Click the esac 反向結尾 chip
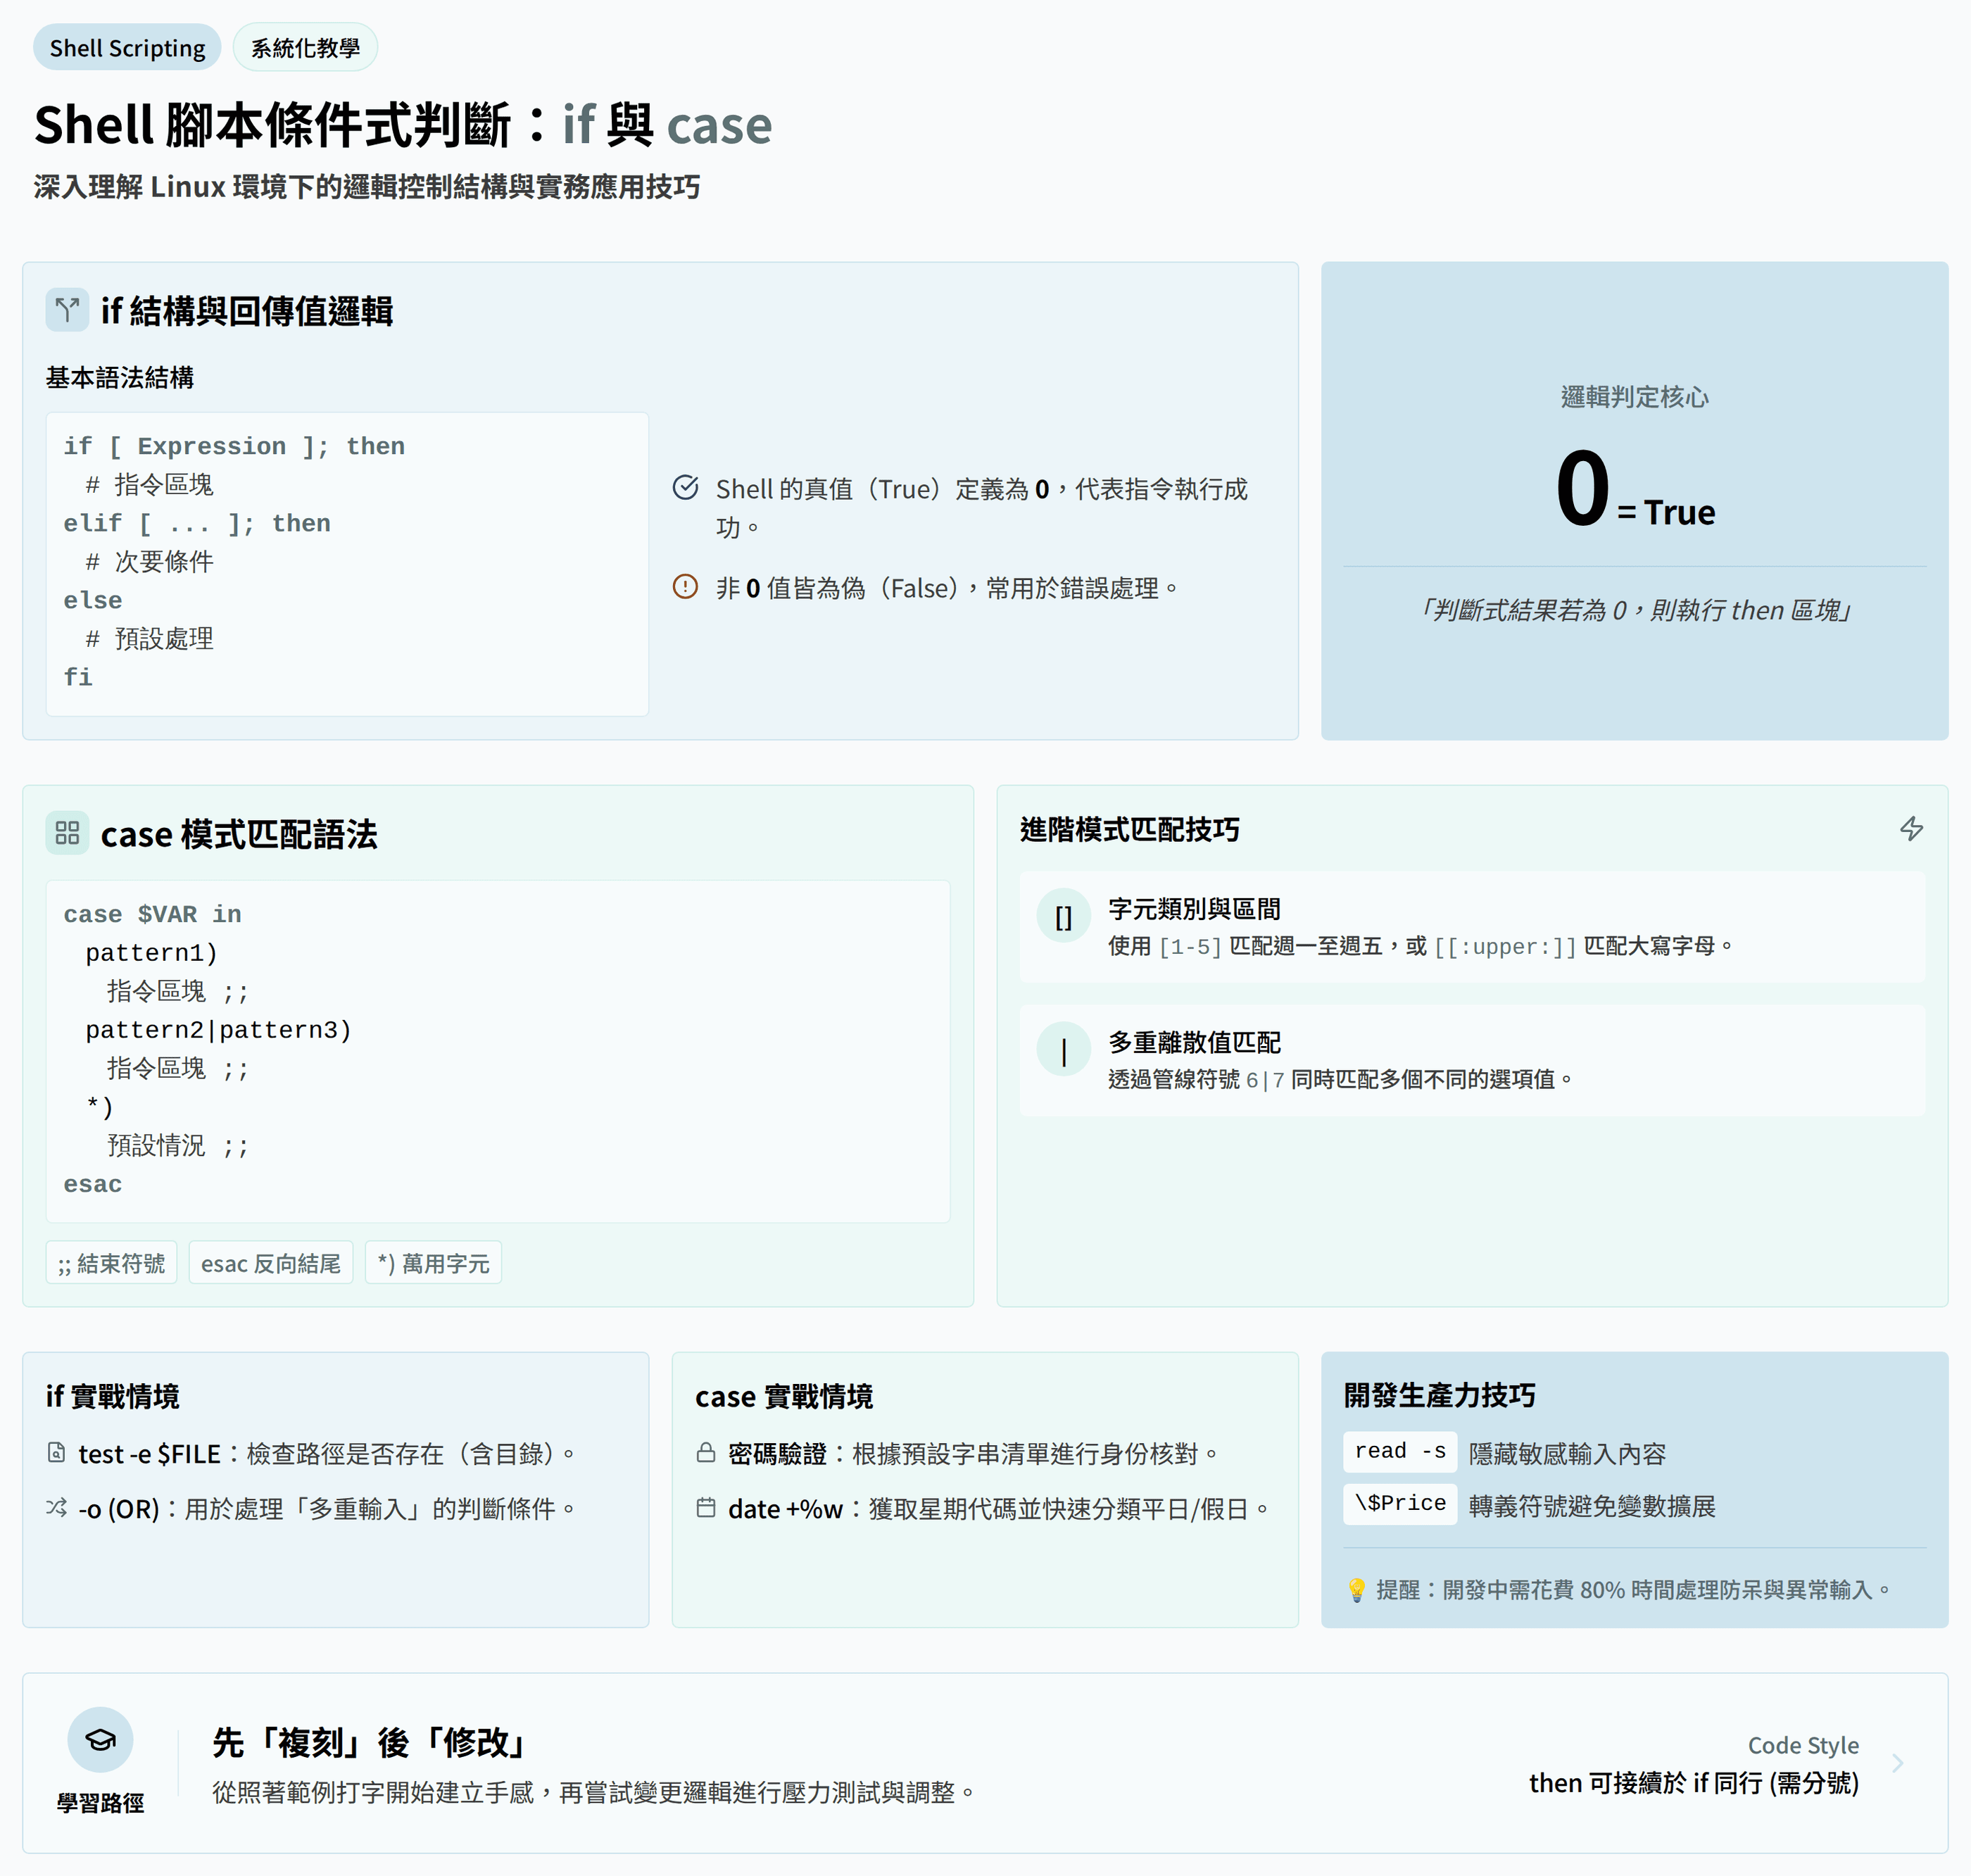The width and height of the screenshot is (1971, 1876). pyautogui.click(x=270, y=1263)
